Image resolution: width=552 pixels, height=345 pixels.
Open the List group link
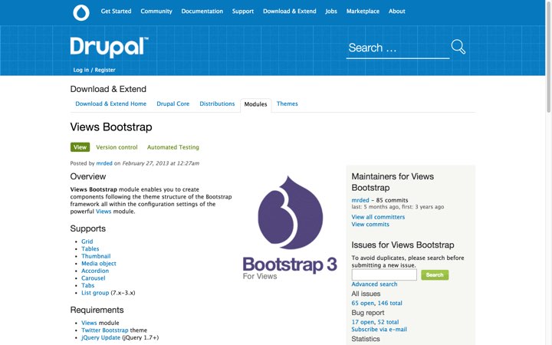point(95,293)
